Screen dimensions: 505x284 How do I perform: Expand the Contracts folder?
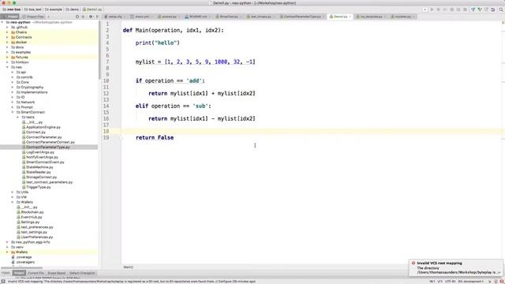[7, 37]
